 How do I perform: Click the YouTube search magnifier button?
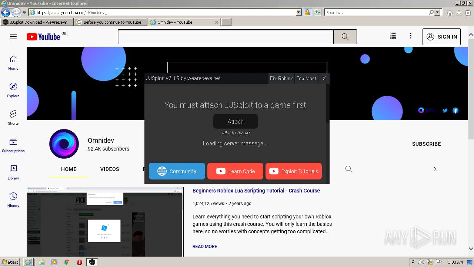coord(345,37)
